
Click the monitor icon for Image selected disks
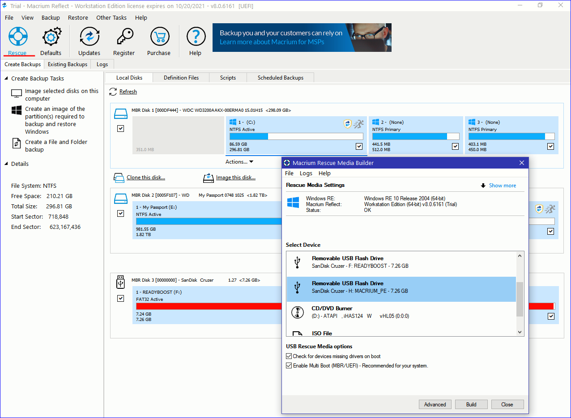click(x=17, y=94)
